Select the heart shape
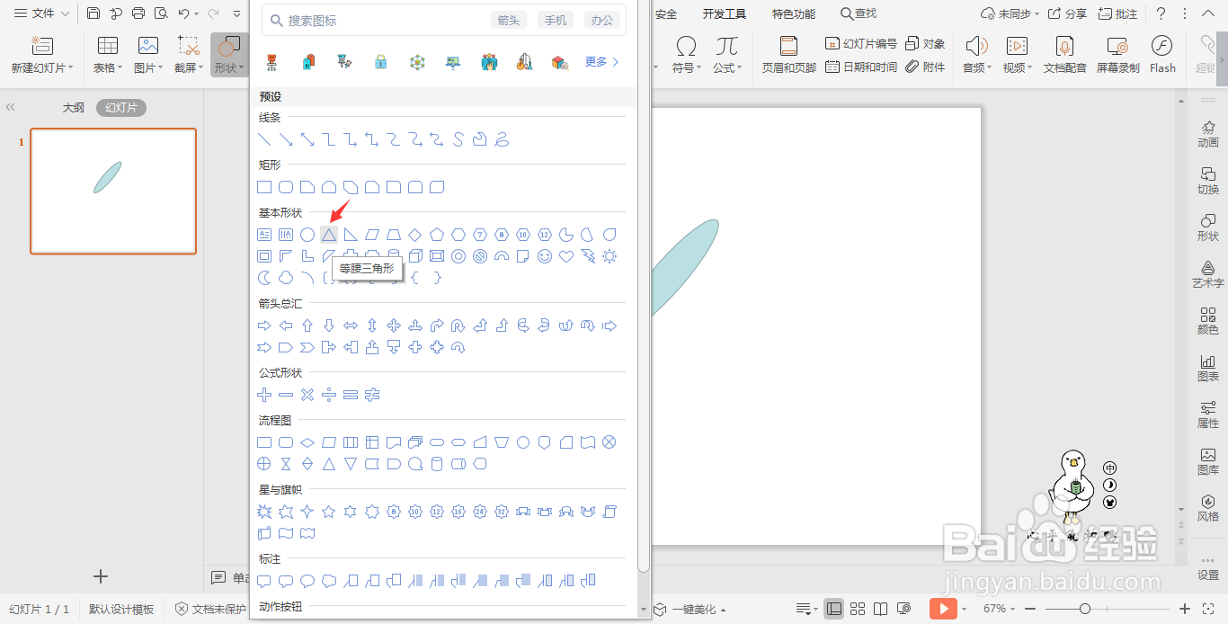This screenshot has width=1228, height=624. point(566,256)
